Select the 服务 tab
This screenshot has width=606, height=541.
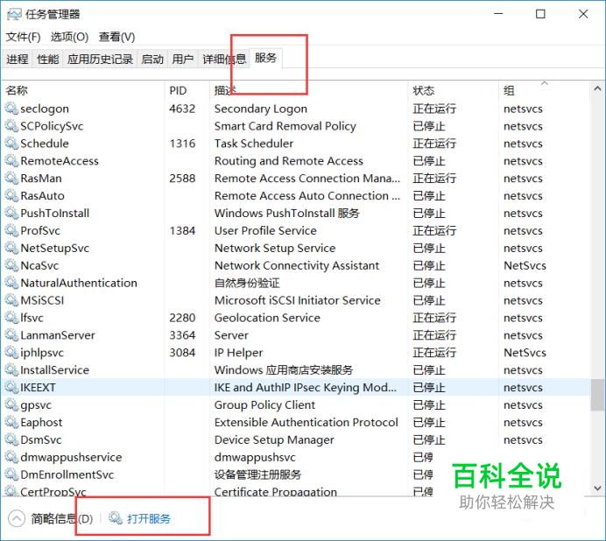[x=266, y=58]
